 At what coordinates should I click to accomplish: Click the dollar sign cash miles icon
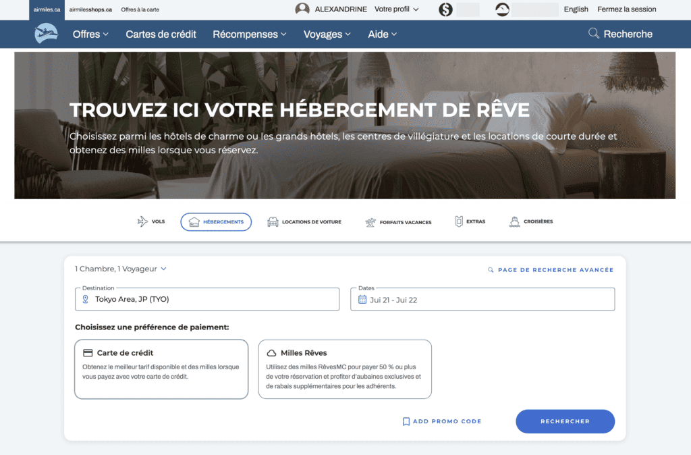coord(445,9)
